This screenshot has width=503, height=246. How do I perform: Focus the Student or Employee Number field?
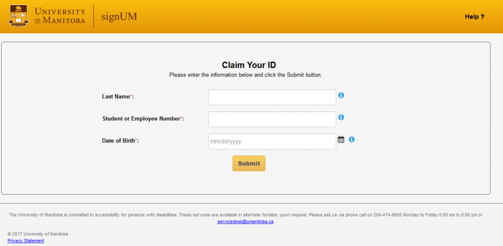point(272,119)
